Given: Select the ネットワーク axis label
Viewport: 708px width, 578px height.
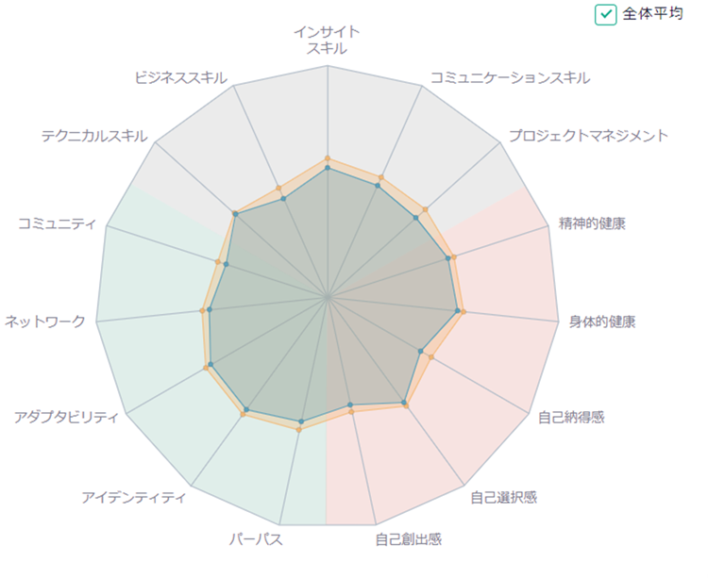Looking at the screenshot, I should pyautogui.click(x=45, y=322).
